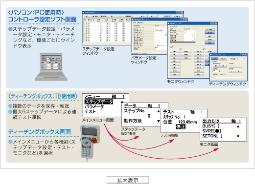Click SETON[ ] in 出力モニタ screen
The width and height of the screenshot is (255, 187).
point(212,136)
